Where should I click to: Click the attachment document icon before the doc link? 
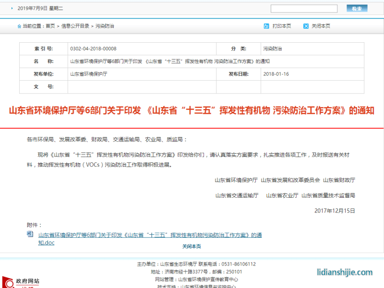30,235
